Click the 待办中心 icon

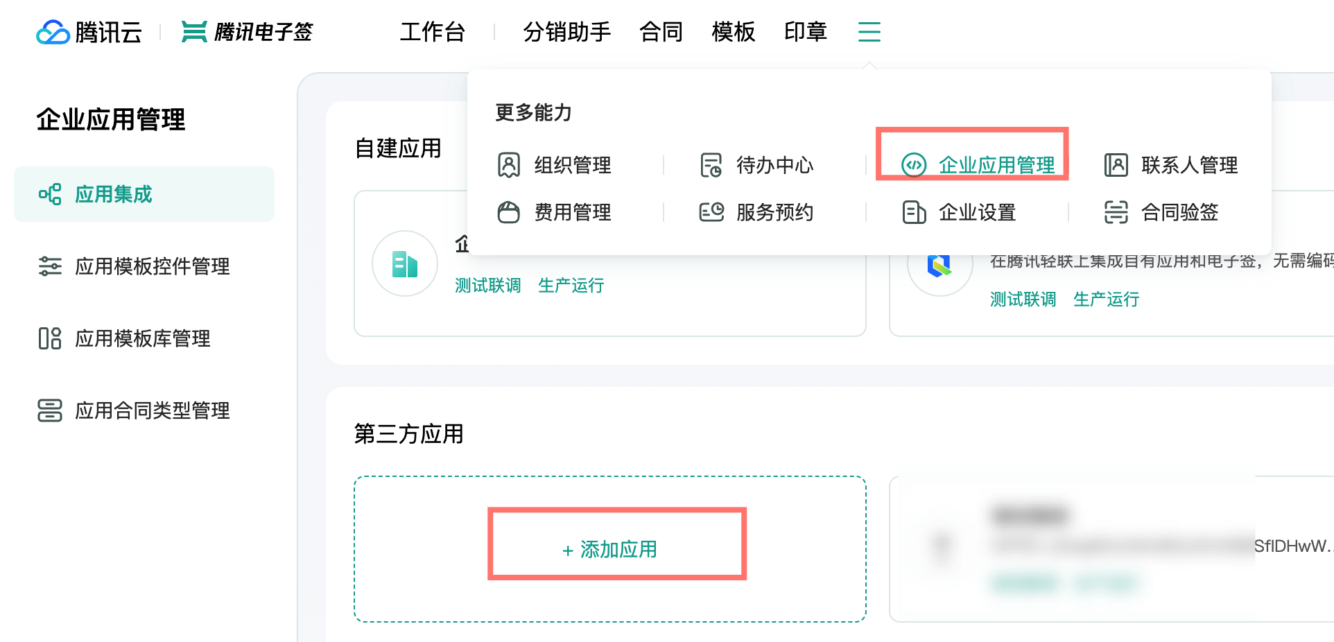711,165
